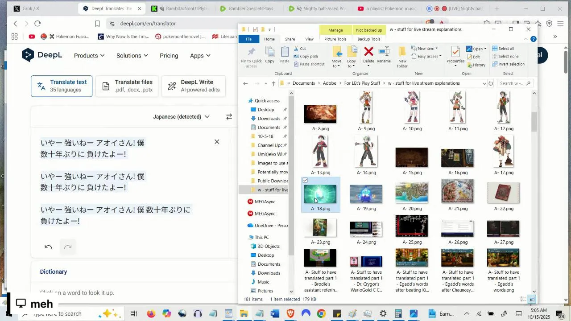Click Copy path in the ribbon
This screenshot has height=321, width=571.
pyautogui.click(x=306, y=56)
